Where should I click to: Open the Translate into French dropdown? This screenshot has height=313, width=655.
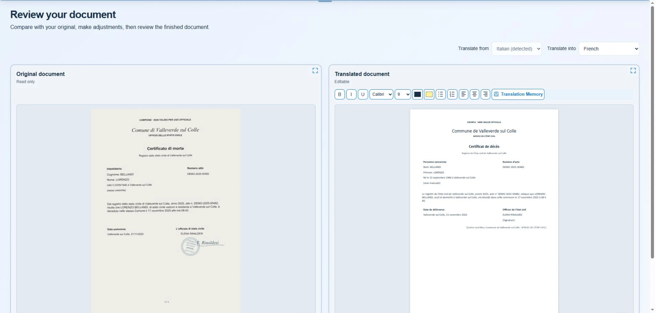pos(609,49)
